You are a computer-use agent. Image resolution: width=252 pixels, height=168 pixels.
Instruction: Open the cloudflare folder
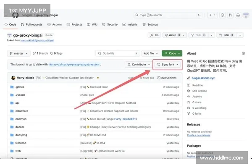[22, 111]
